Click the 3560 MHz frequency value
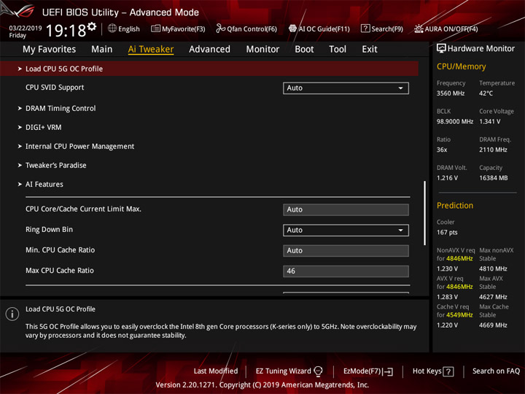Screen dimensions: 525x394 coord(451,93)
